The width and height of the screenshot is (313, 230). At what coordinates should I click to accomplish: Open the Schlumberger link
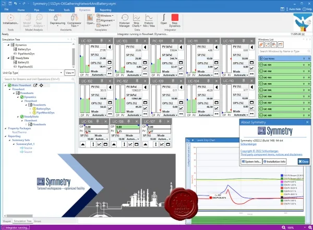(248, 144)
